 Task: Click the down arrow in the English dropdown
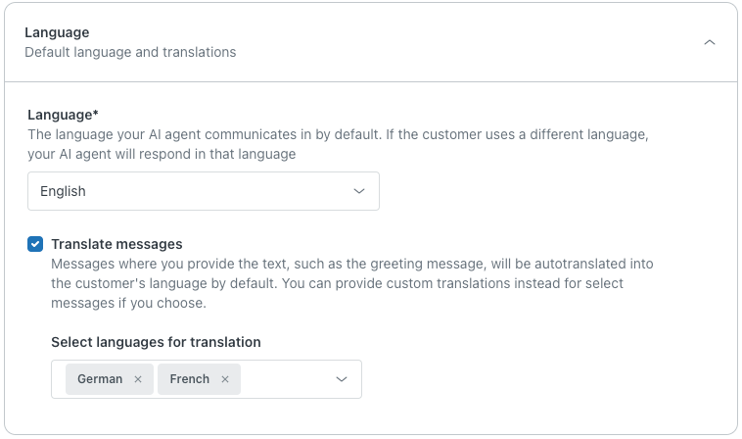(359, 191)
